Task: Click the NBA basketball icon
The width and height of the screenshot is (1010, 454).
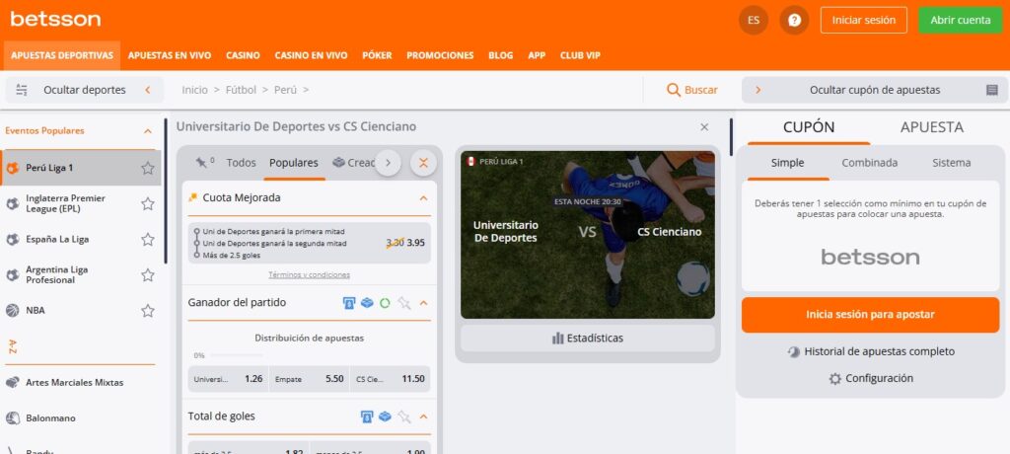Action: click(12, 311)
